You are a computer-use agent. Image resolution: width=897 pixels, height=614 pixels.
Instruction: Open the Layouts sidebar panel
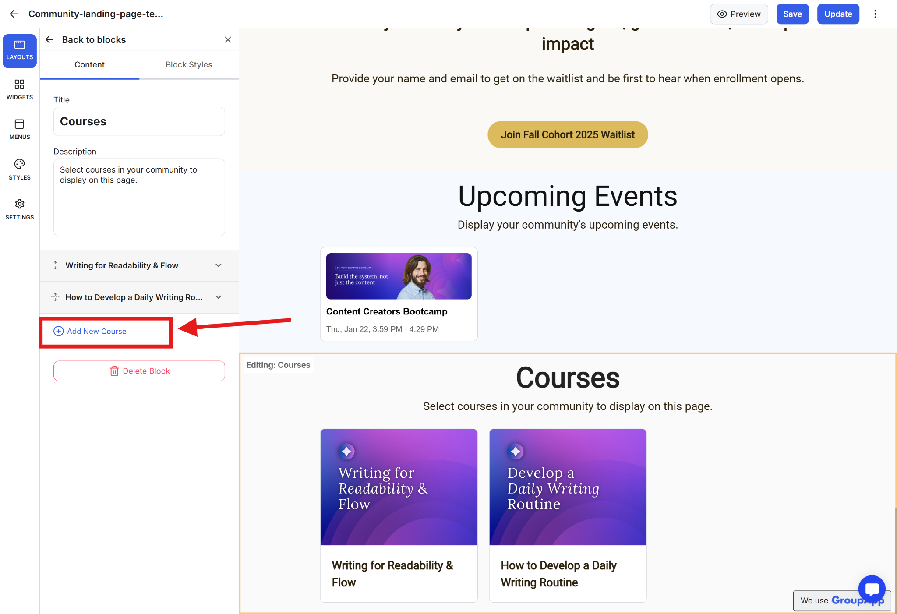[x=20, y=51]
